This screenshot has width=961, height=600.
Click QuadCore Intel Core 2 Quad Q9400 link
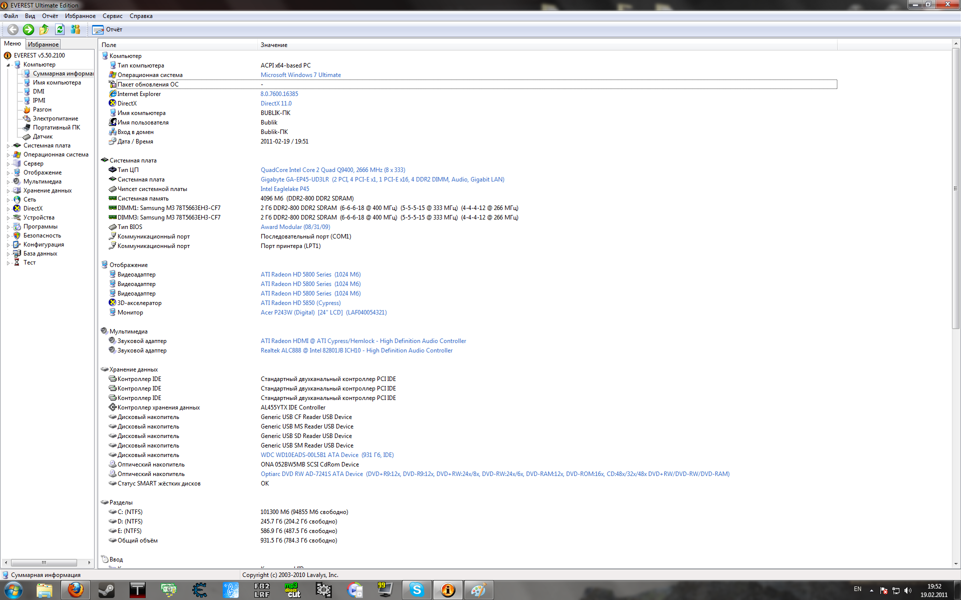pyautogui.click(x=333, y=170)
